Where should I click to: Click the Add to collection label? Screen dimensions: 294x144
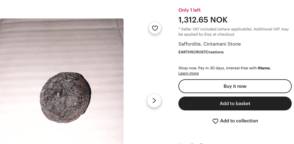tap(239, 121)
